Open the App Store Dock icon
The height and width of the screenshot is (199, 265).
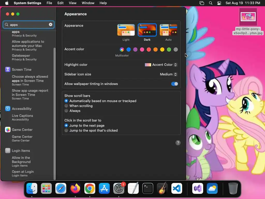pos(104,188)
